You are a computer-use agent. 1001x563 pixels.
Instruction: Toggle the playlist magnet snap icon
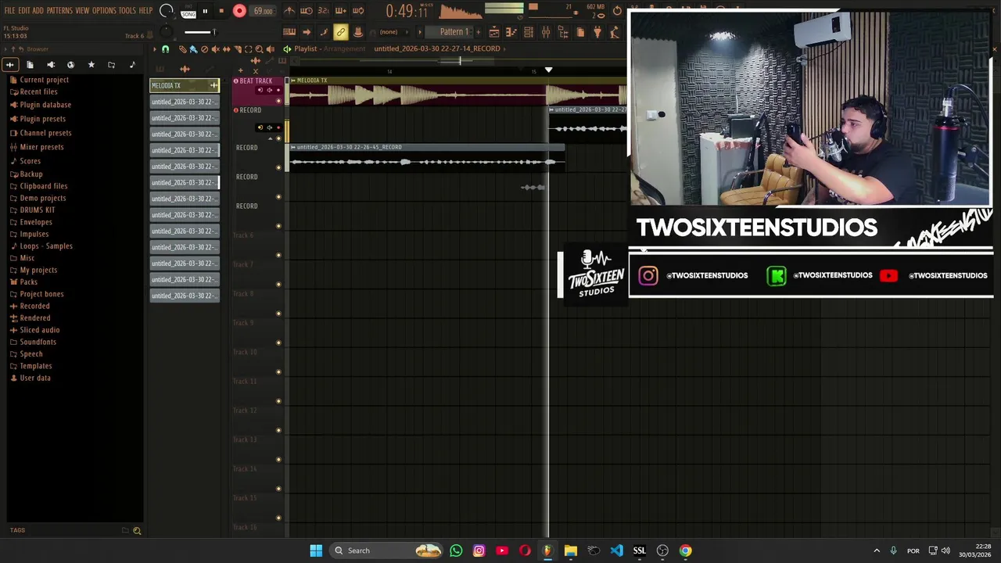[165, 49]
